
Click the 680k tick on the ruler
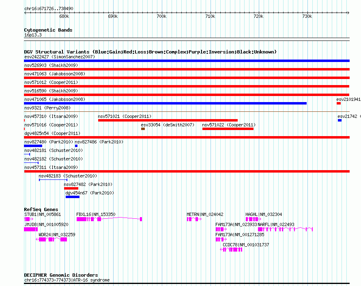pyautogui.click(x=64, y=16)
